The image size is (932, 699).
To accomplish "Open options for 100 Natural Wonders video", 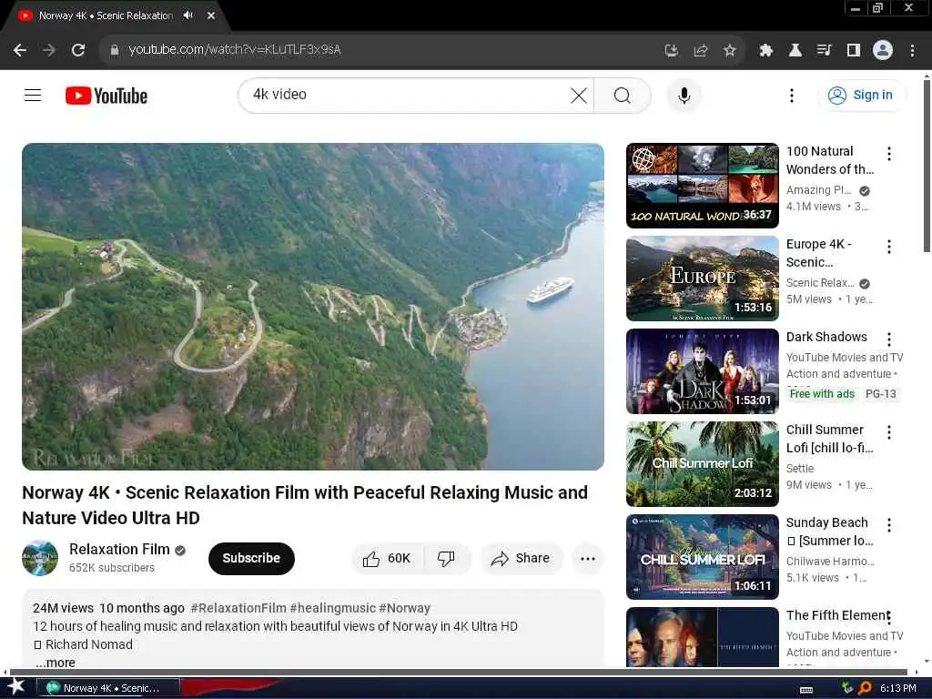I will pos(888,154).
